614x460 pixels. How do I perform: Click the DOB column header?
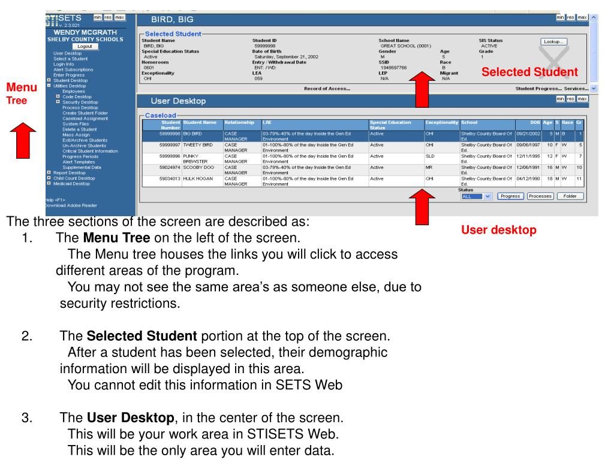coord(528,125)
